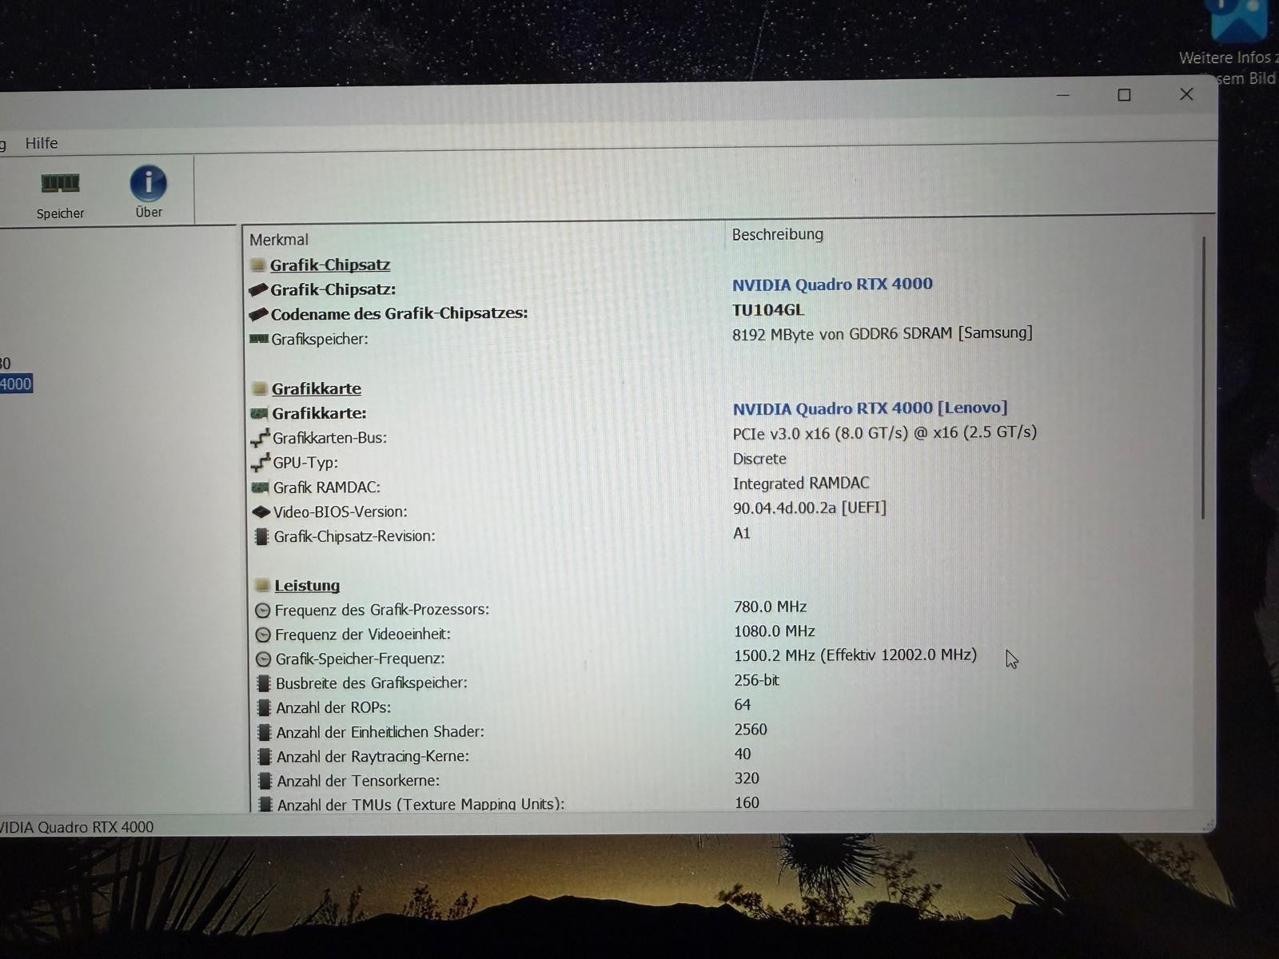Click the clock icon beside Frequenz der Videoeinheit
This screenshot has height=959, width=1279.
pyautogui.click(x=263, y=635)
